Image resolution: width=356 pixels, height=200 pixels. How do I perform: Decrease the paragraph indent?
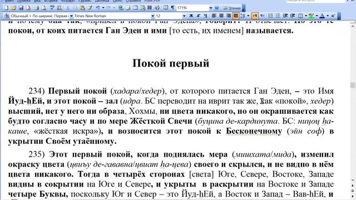point(285,16)
